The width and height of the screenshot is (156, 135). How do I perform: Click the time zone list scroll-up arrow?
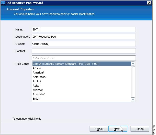tap(133, 64)
